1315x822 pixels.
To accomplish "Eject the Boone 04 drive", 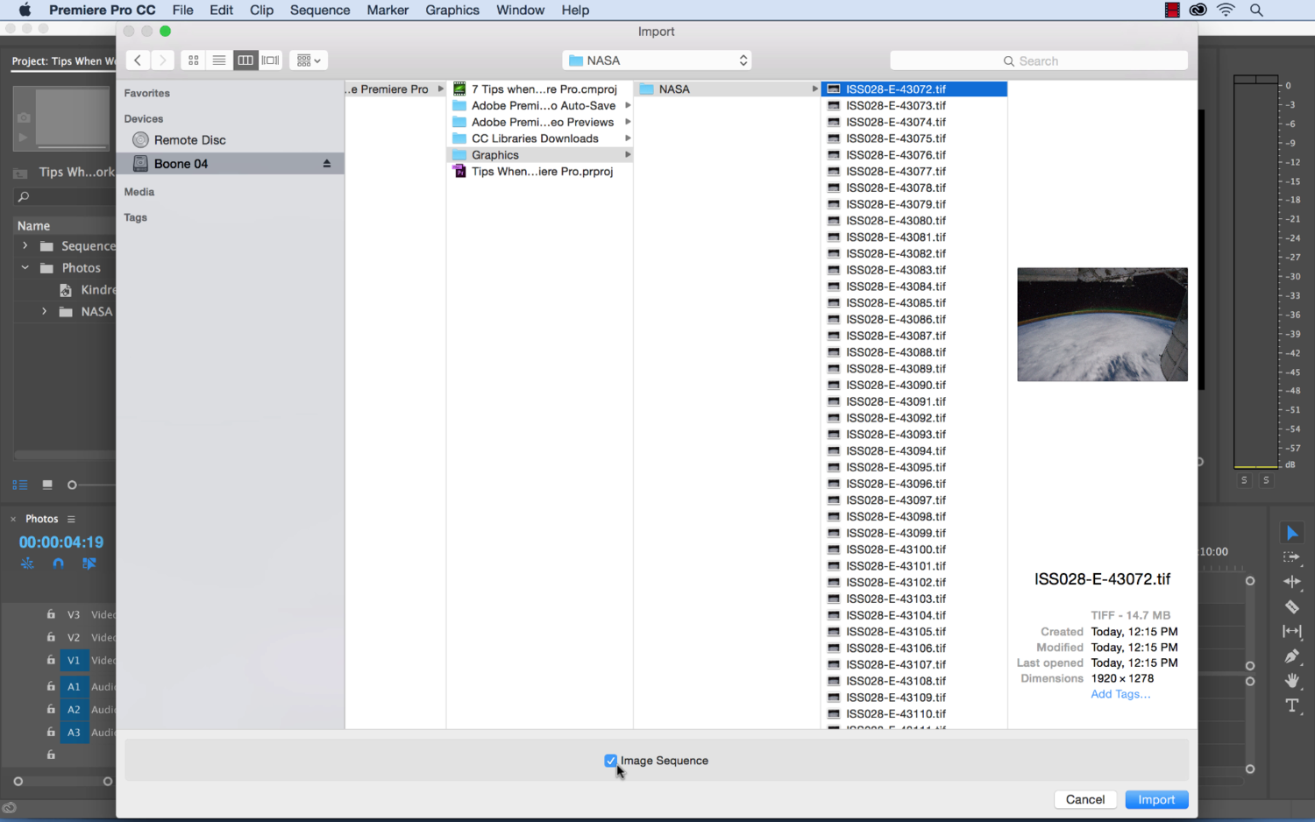I will 327,164.
